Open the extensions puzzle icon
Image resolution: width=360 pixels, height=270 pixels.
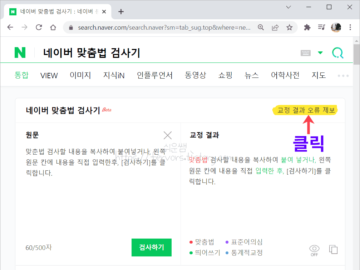point(307,27)
